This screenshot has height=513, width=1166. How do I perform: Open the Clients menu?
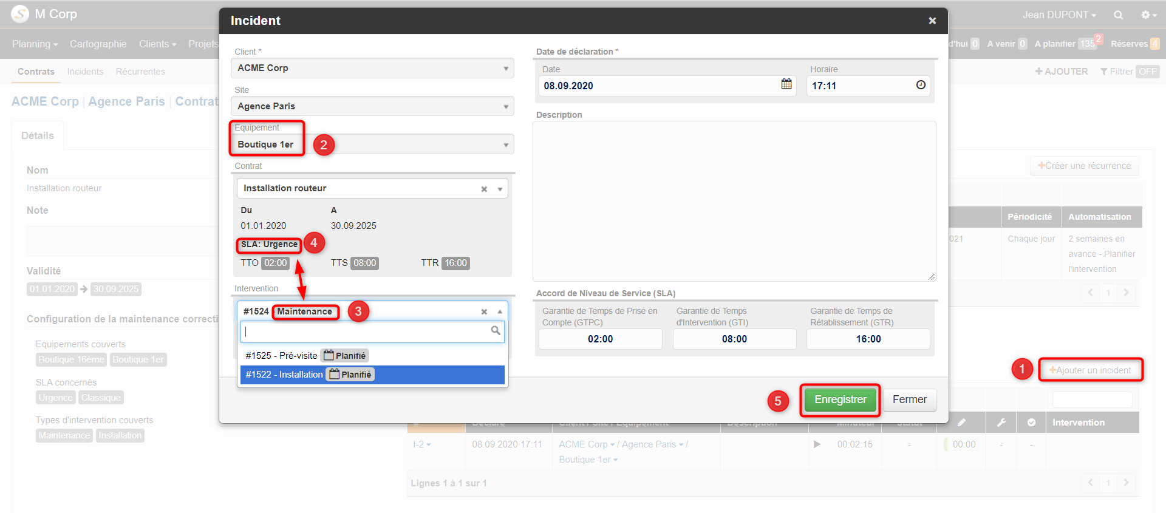pyautogui.click(x=157, y=44)
